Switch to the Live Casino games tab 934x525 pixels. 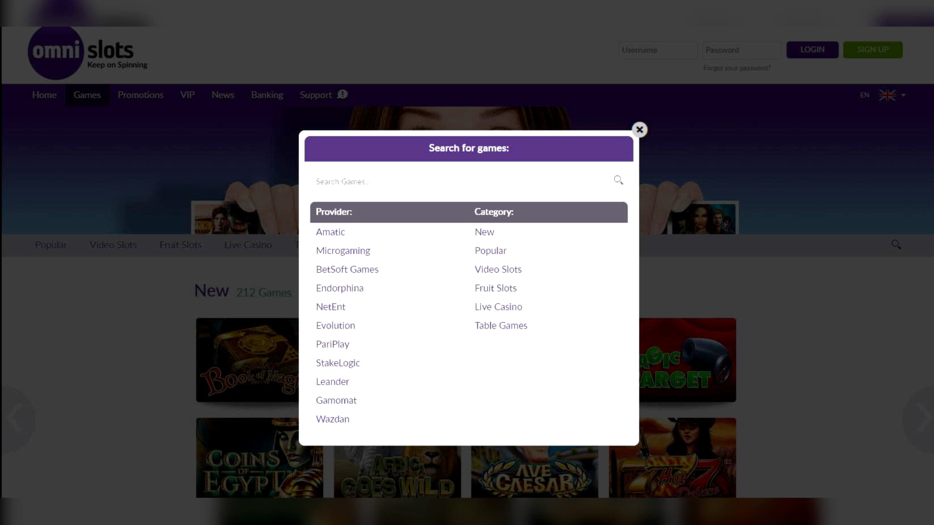(x=248, y=245)
